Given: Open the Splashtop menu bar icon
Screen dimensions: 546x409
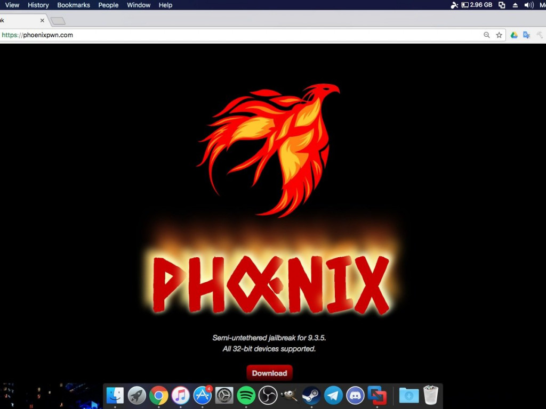Looking at the screenshot, I should (454, 5).
